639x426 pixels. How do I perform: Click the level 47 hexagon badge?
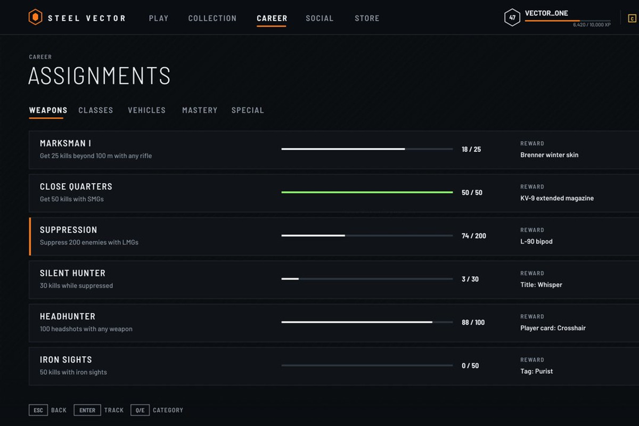tap(512, 18)
